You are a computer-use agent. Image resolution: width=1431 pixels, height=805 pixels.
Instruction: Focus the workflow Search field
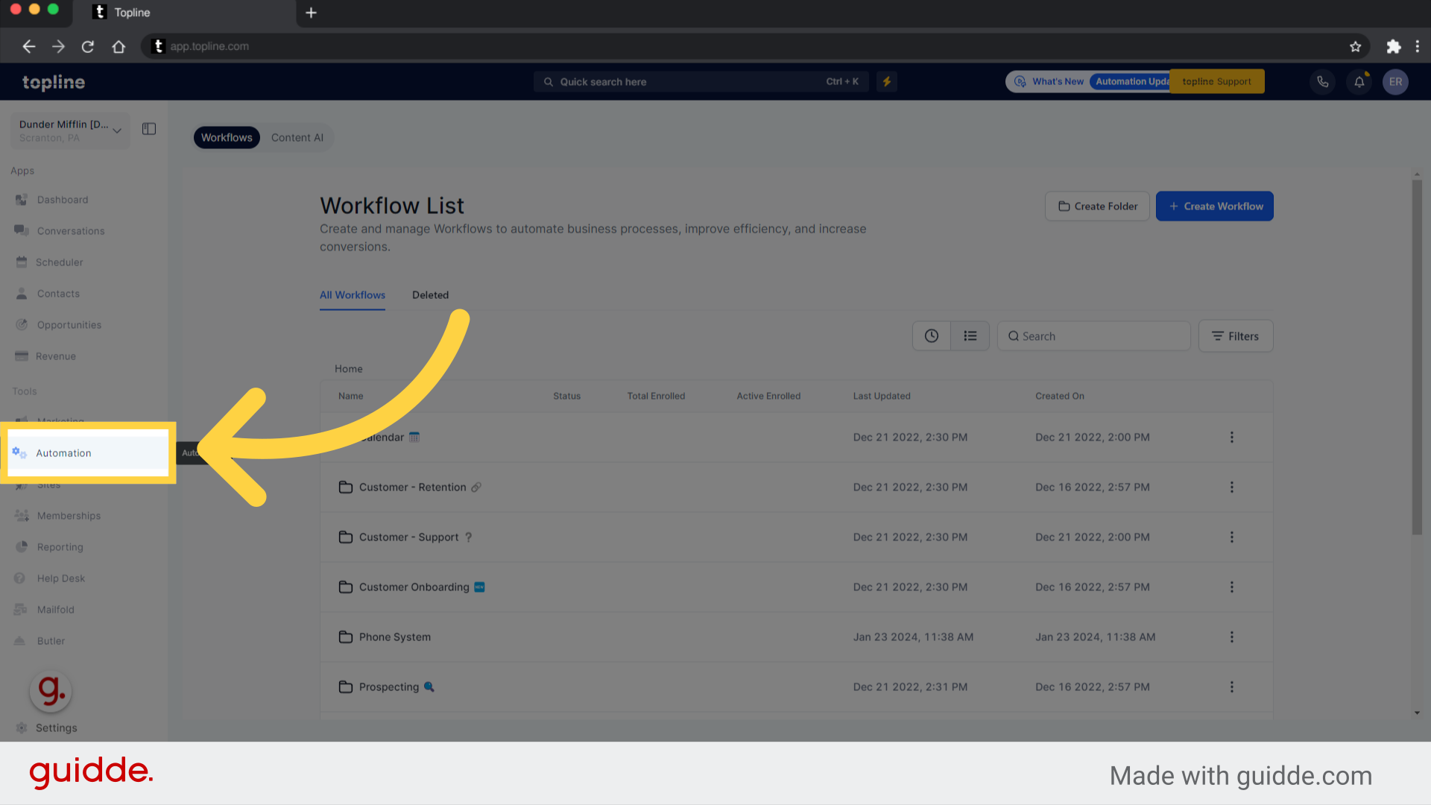pyautogui.click(x=1093, y=336)
